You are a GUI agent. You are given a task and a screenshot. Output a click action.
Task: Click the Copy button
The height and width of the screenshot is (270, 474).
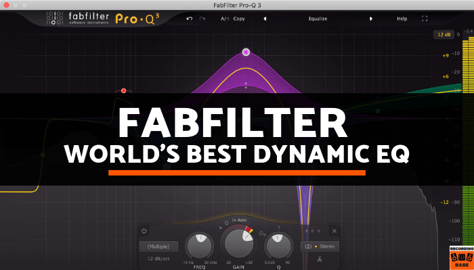tap(239, 18)
